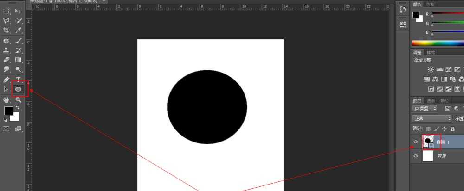464x191 pixels.
Task: Open the 类型 layer filter dropdown
Action: click(425, 108)
